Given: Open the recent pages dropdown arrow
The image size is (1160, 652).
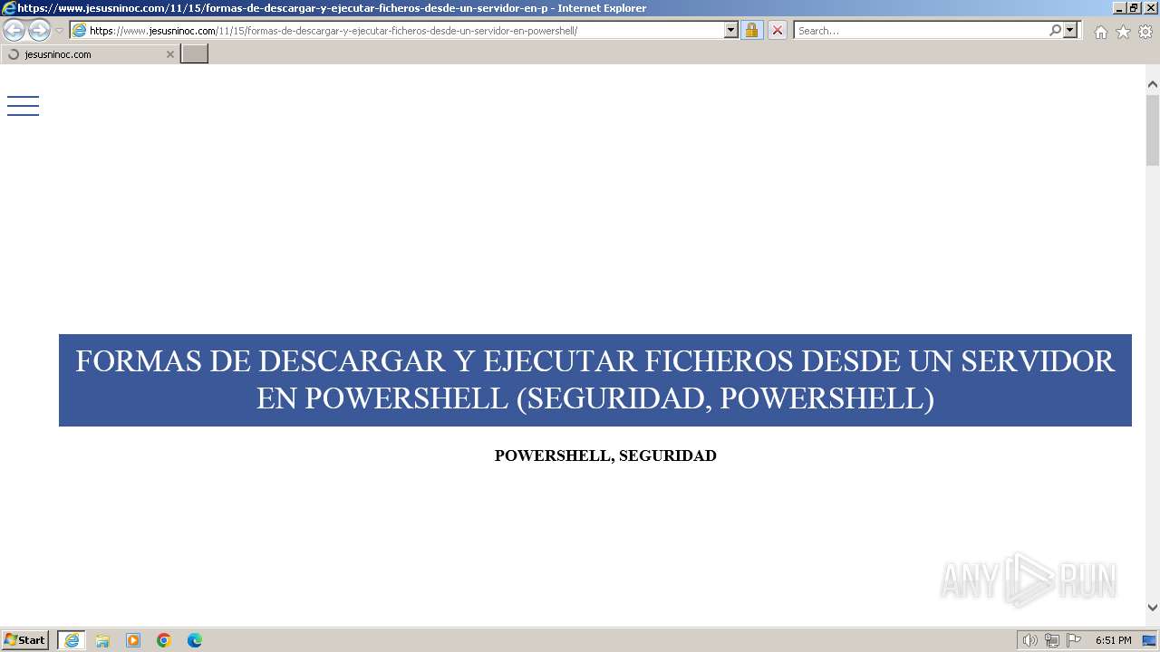Looking at the screenshot, I should (x=59, y=31).
